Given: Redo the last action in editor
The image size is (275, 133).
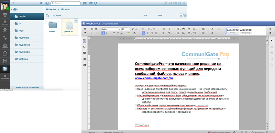Looking at the screenshot, I should click(96, 33).
